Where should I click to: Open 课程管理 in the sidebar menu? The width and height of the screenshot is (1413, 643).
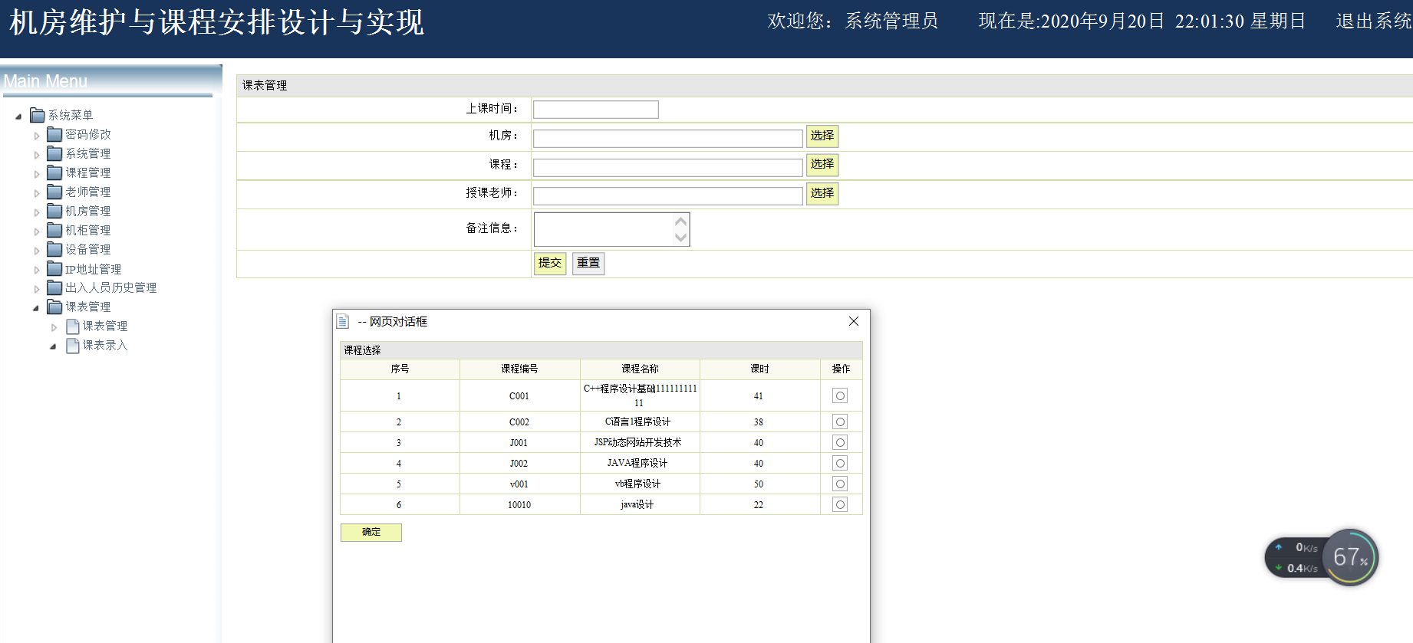(x=87, y=173)
